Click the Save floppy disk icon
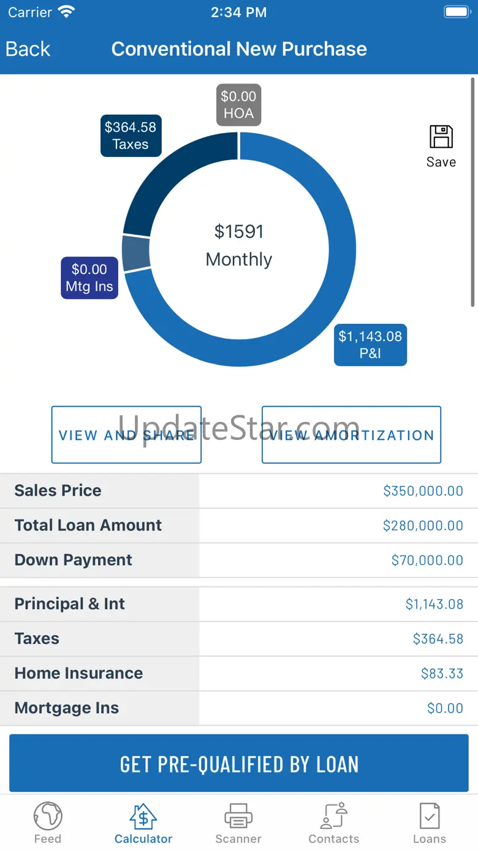 click(441, 137)
